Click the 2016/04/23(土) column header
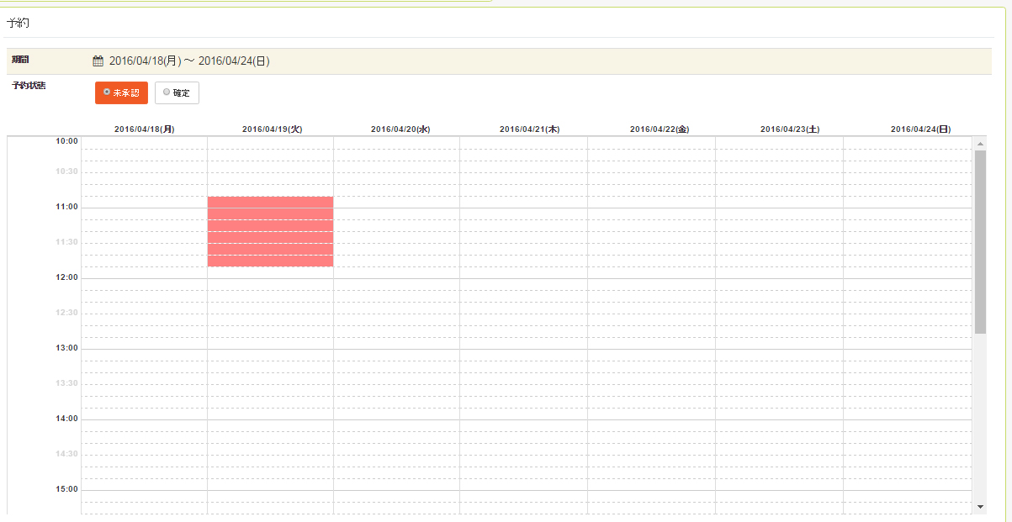 click(x=790, y=129)
